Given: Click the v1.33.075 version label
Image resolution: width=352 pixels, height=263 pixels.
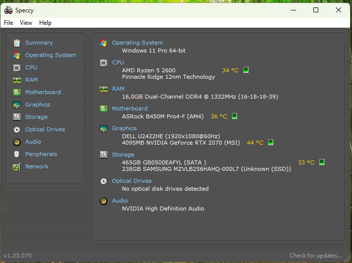Looking at the screenshot, I should 18,256.
